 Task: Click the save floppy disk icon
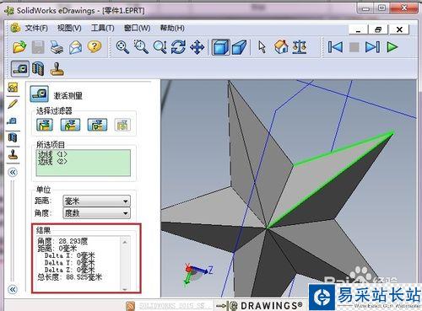[38, 47]
